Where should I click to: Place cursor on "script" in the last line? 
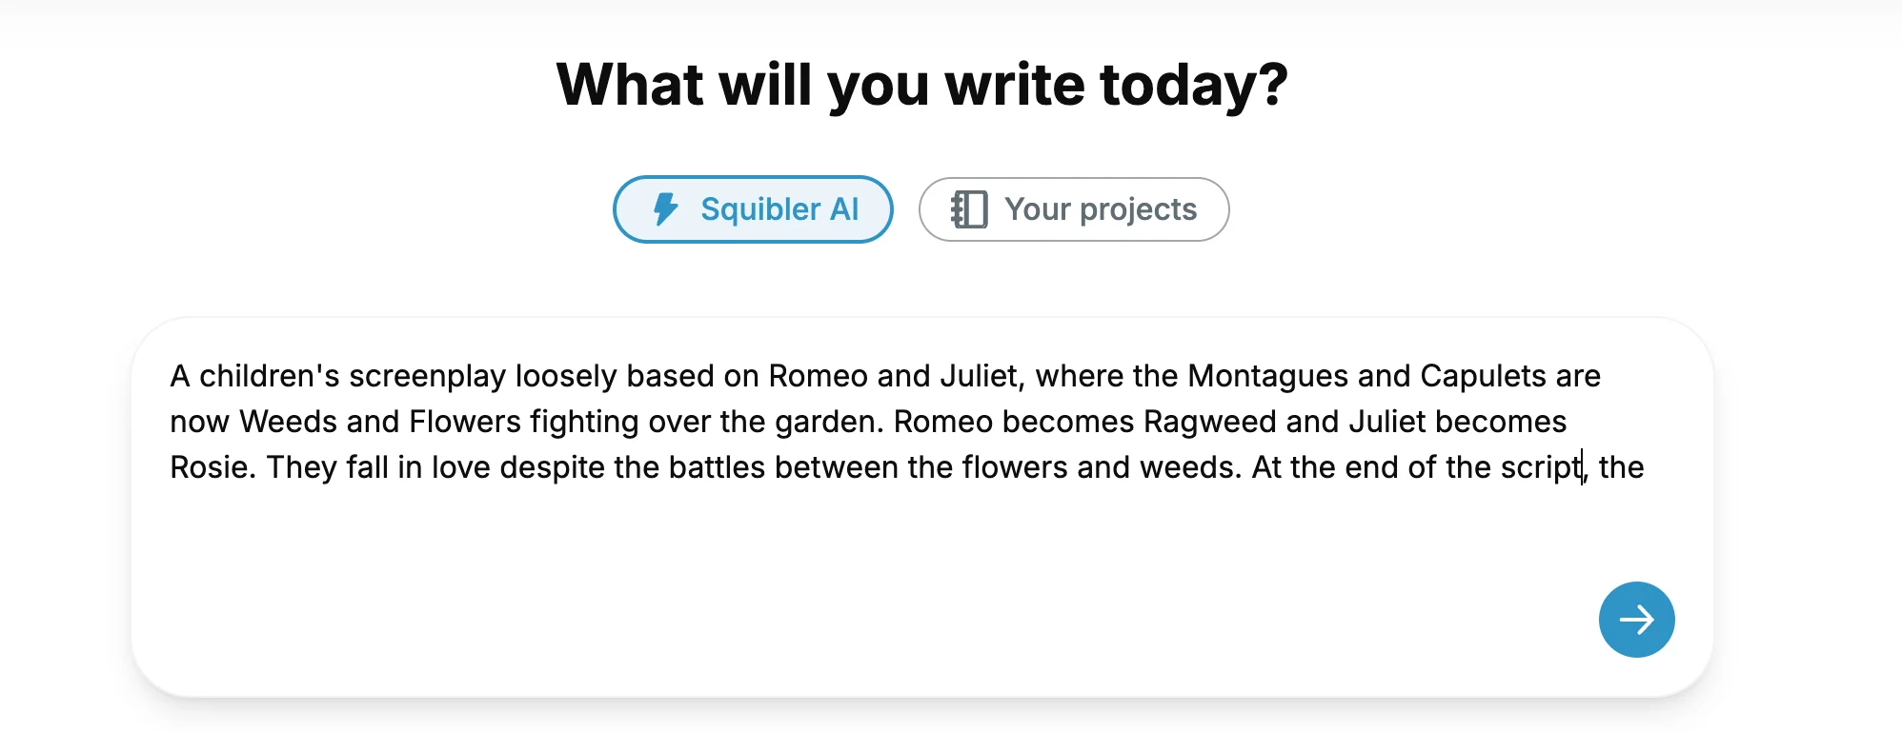pos(1539,467)
